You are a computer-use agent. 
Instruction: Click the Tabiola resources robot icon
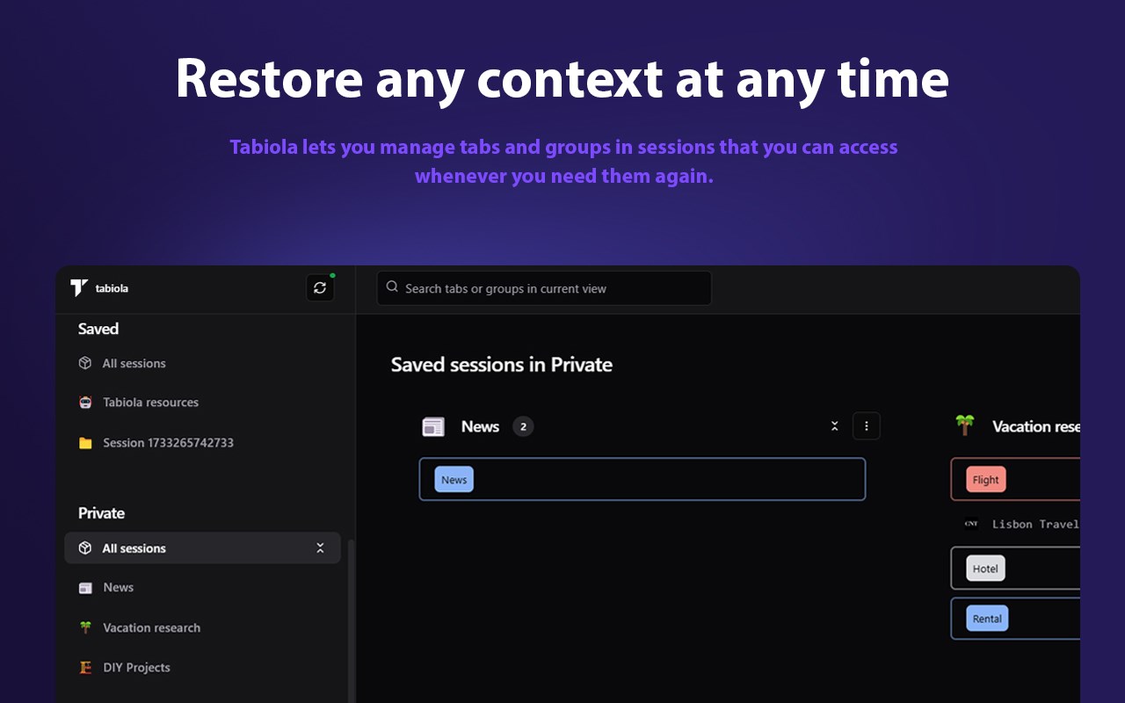click(85, 402)
